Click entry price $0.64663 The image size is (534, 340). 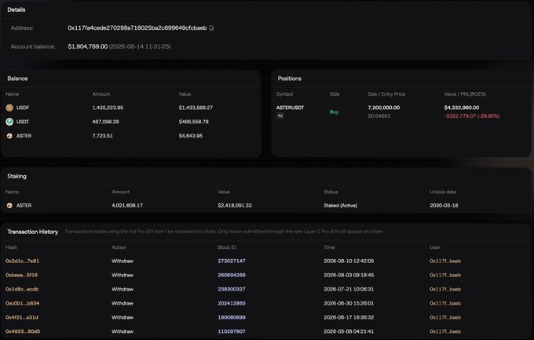tap(379, 116)
